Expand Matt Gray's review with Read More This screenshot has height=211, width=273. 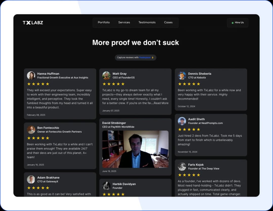[x=161, y=103]
